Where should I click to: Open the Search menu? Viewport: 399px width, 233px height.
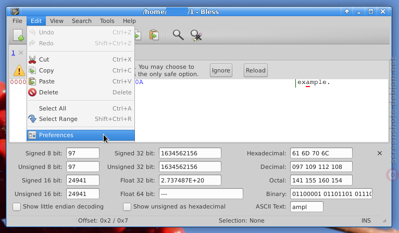pos(81,21)
